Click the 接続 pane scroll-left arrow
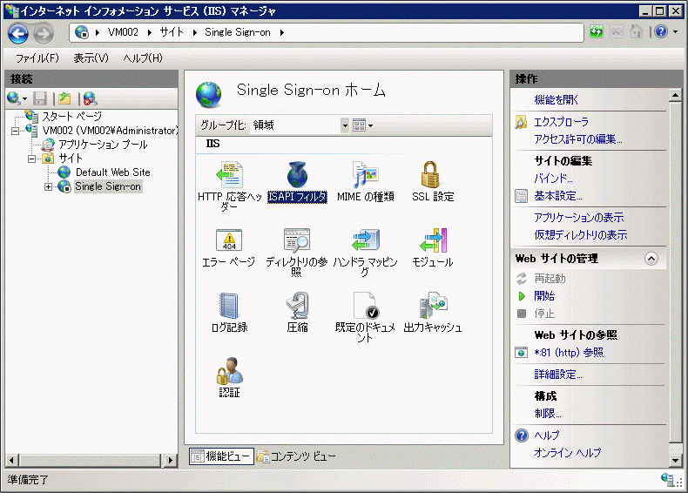The image size is (688, 493). (12, 461)
